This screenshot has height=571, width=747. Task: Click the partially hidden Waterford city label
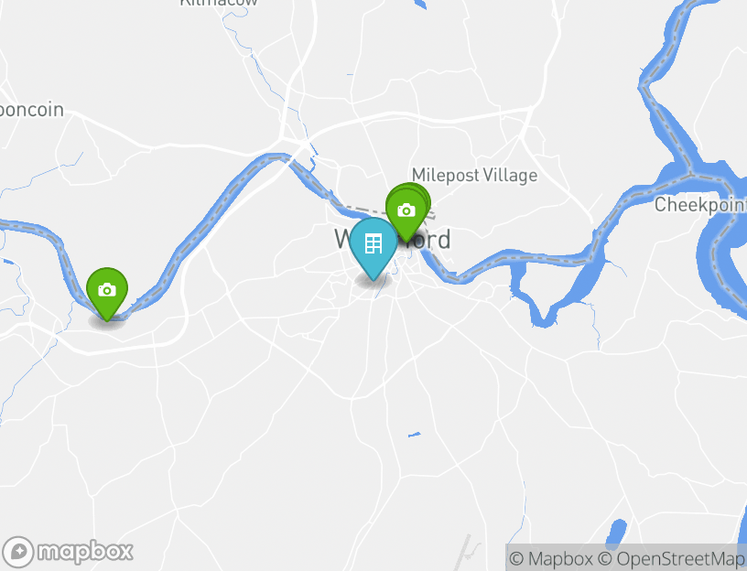point(434,240)
